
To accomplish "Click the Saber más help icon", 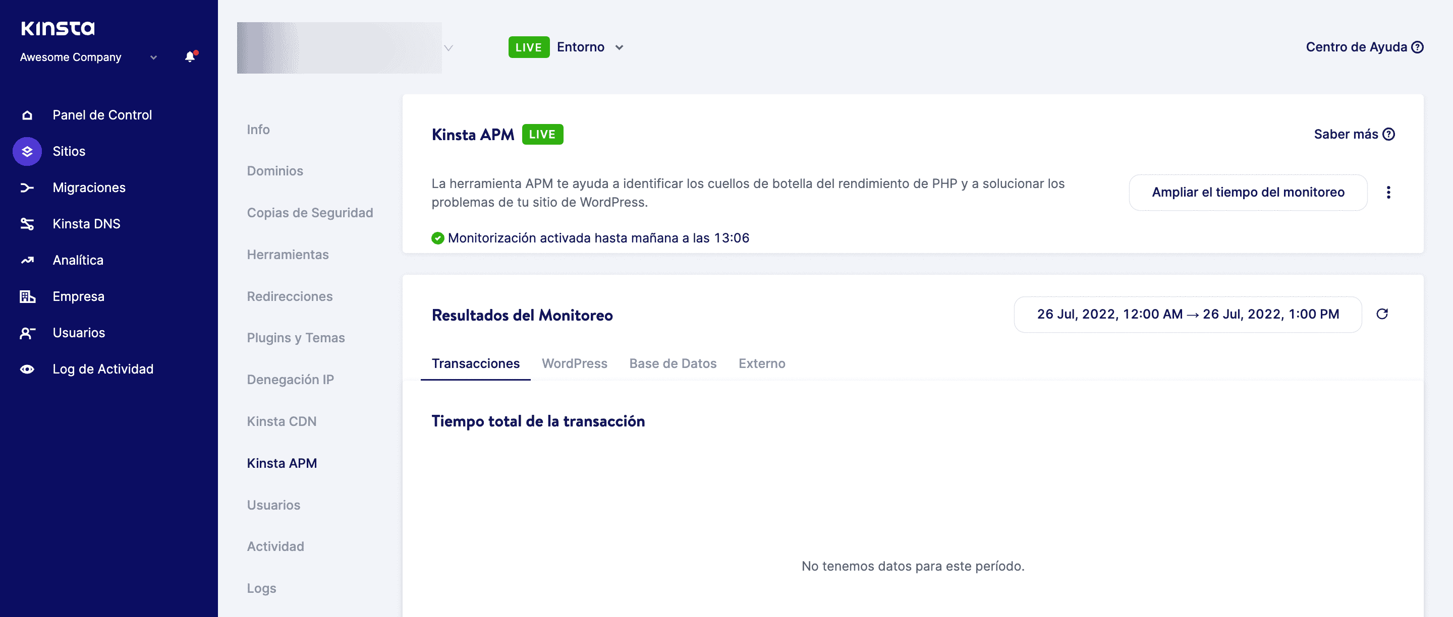I will pos(1389,134).
